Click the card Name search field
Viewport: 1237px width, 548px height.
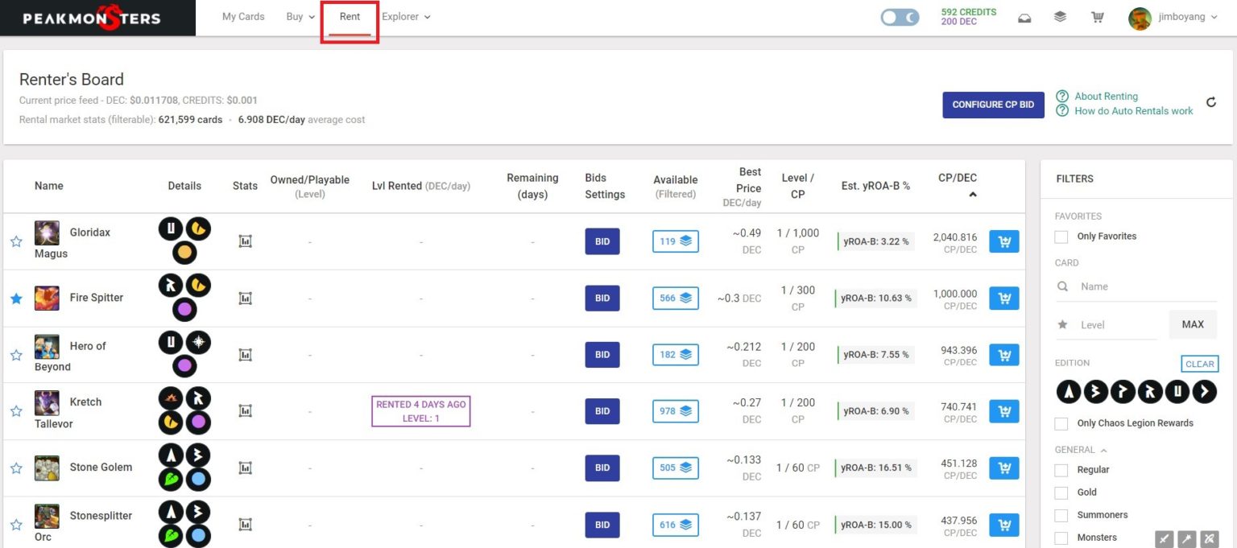pos(1136,286)
